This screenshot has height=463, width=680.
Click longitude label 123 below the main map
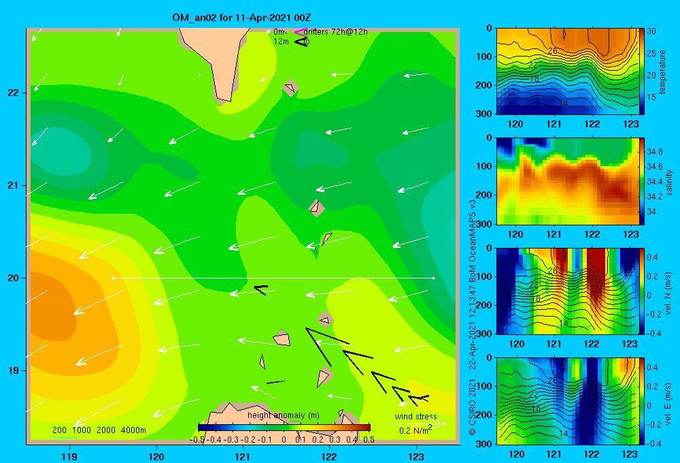click(416, 456)
